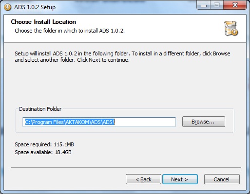Viewport: 250px width, 194px height.
Task: Click the Choose Install Location heading
Action: (43, 22)
